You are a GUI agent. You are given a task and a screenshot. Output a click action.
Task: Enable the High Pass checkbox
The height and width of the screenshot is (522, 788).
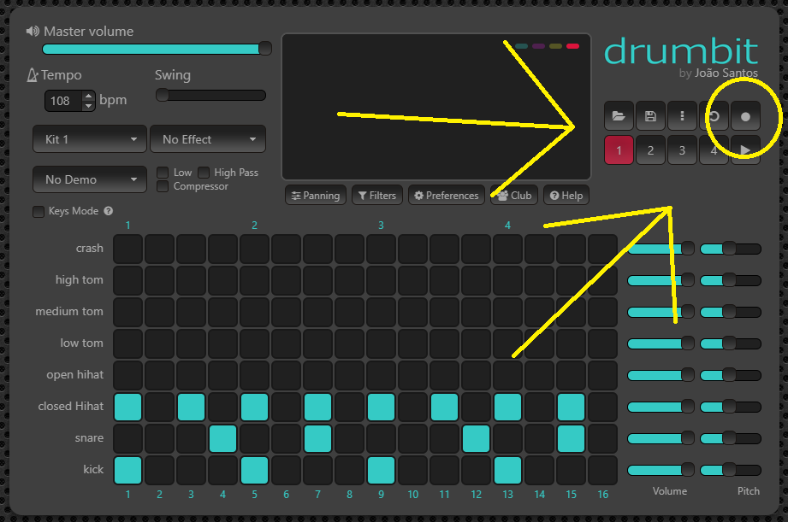point(204,173)
